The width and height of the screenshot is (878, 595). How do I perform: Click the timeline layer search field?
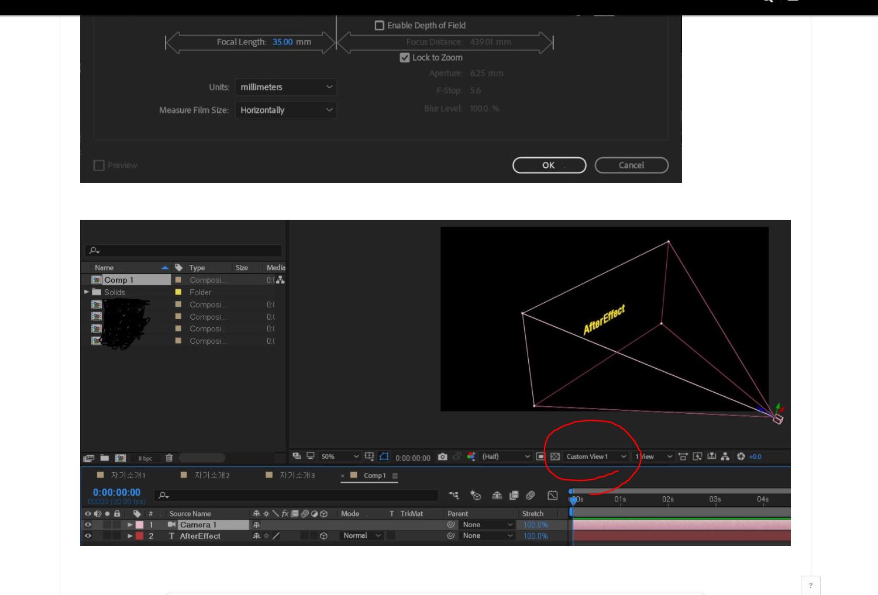click(296, 496)
